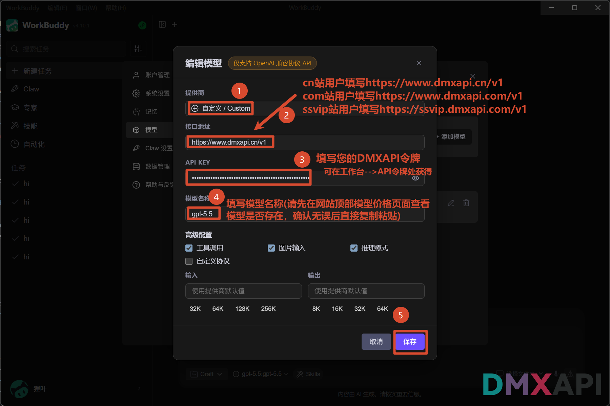Show the API key with eye icon

(415, 178)
